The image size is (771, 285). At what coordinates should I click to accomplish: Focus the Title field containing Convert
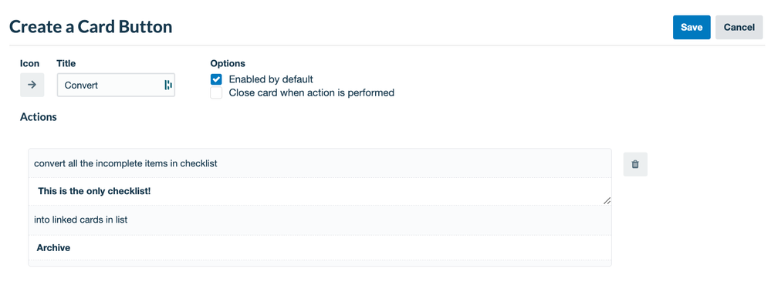tap(116, 85)
